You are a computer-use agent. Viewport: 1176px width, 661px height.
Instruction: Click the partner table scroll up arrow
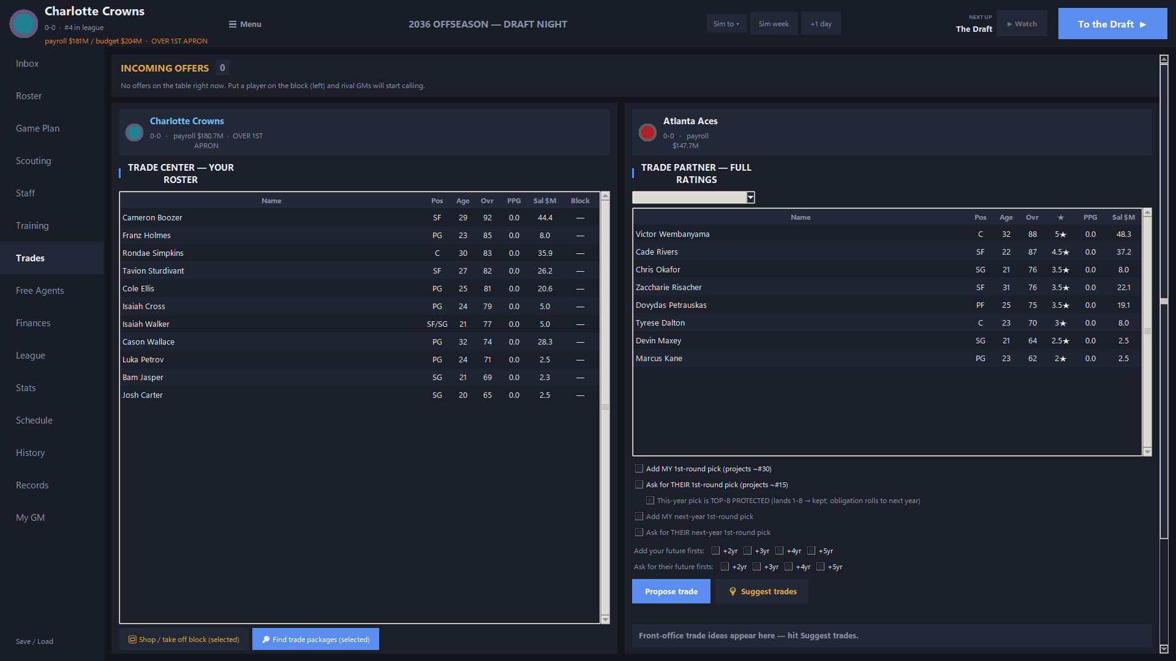(x=1147, y=212)
